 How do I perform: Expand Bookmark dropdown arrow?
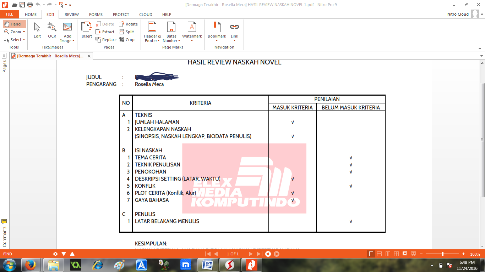pos(217,41)
